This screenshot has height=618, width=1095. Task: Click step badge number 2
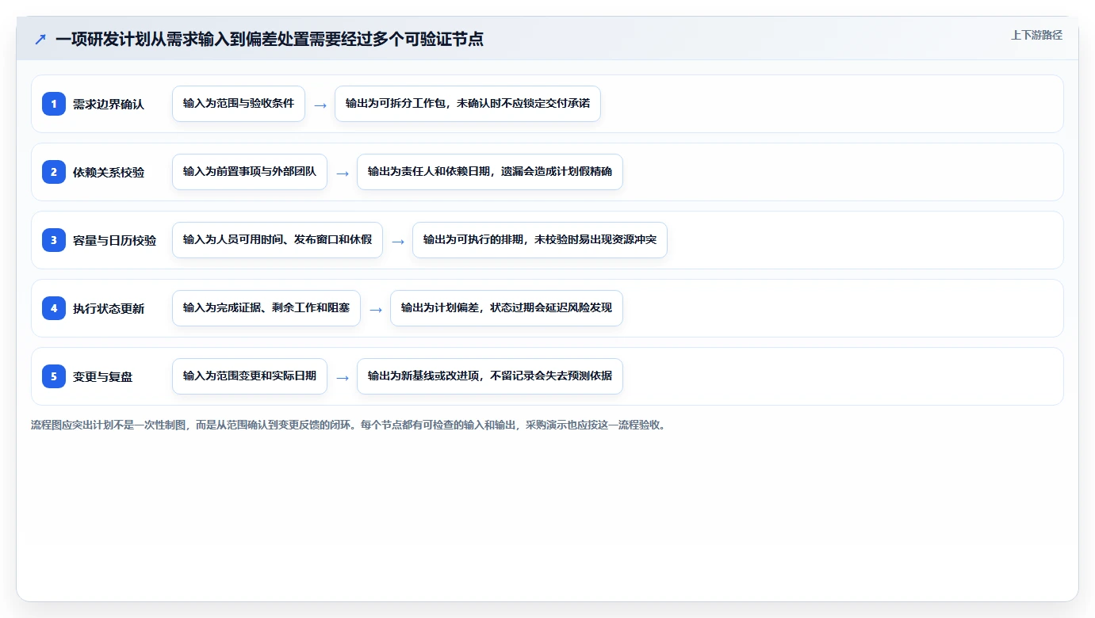[x=54, y=172]
